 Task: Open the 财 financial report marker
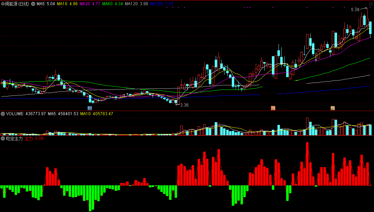(x=90, y=108)
